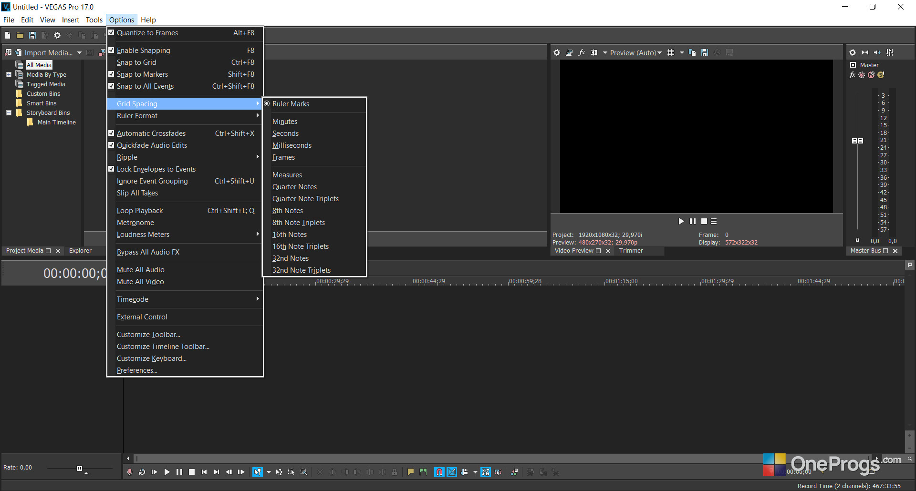Screen dimensions: 916x491
Task: Click the Master volume fader handle
Action: [x=857, y=141]
